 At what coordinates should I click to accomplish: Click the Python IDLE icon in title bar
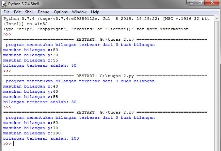pos(4,4)
